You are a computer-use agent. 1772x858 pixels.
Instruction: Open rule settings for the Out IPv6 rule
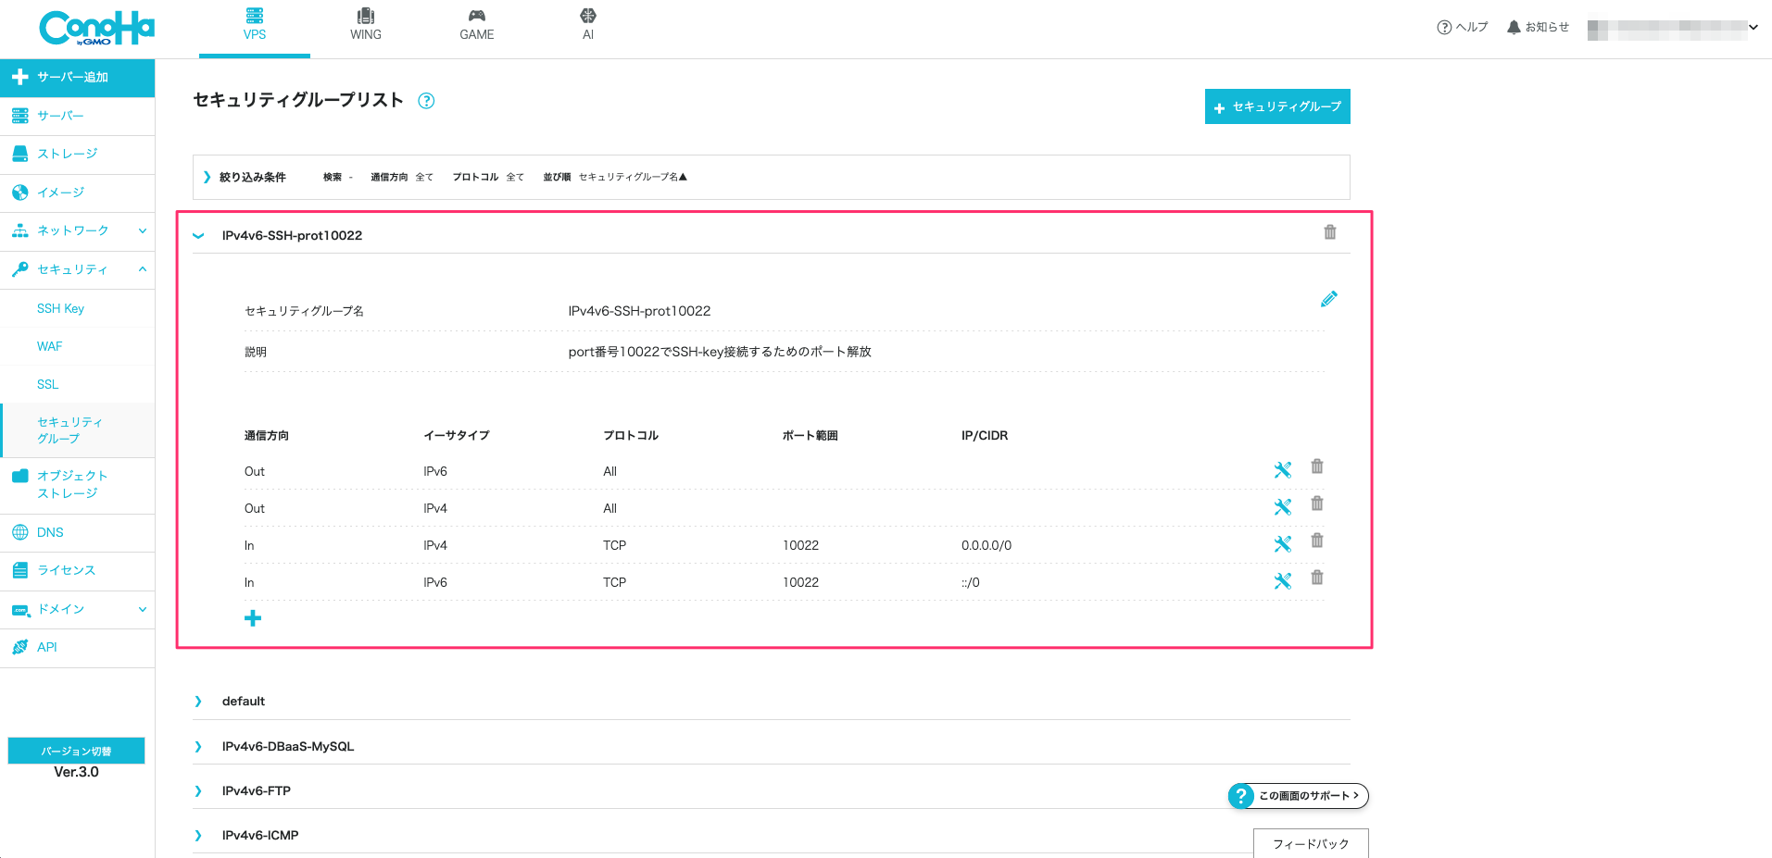pos(1283,469)
